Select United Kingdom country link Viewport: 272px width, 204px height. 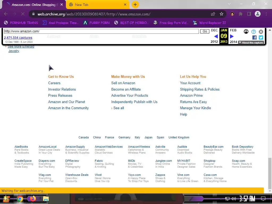click(179, 137)
